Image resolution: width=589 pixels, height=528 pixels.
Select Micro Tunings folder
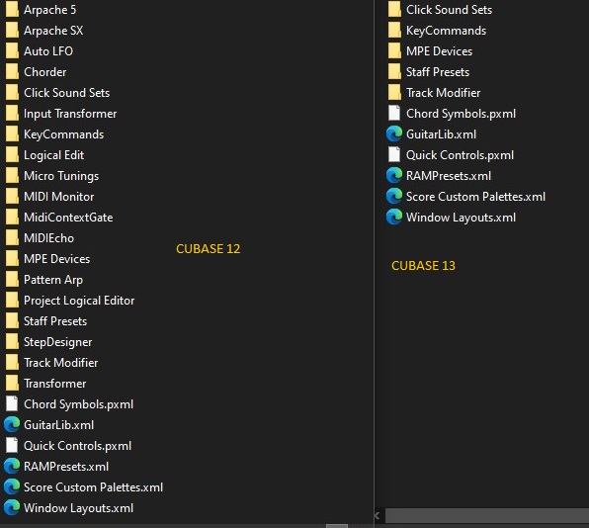coord(61,176)
